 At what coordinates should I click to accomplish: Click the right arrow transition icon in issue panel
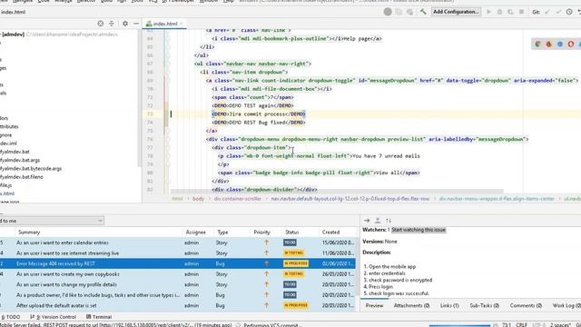click(367, 221)
